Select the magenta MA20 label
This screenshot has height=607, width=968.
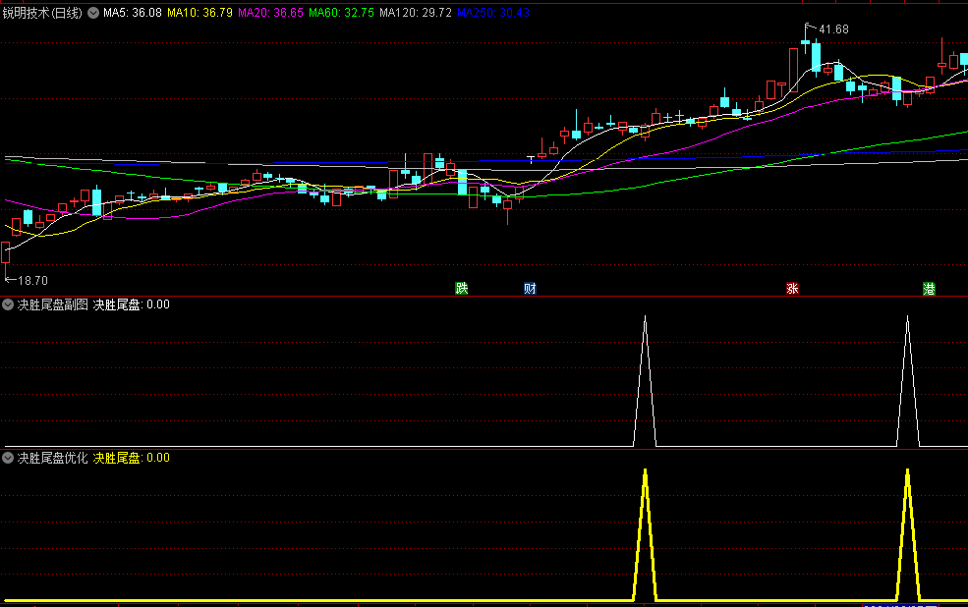tap(270, 14)
